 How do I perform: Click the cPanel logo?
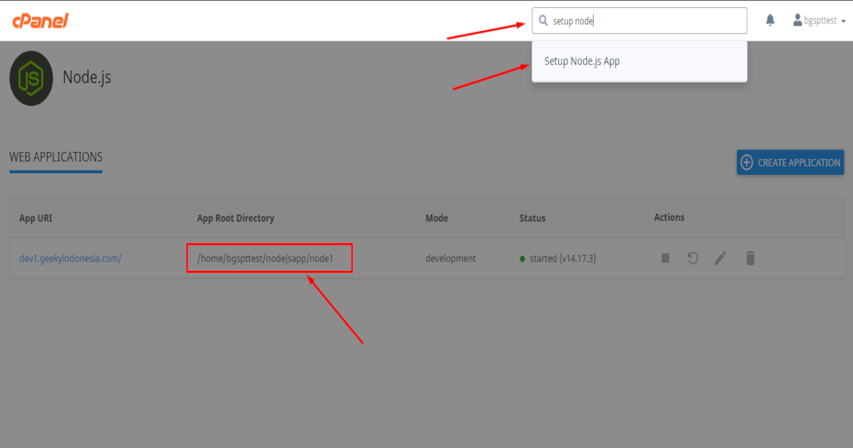(41, 21)
